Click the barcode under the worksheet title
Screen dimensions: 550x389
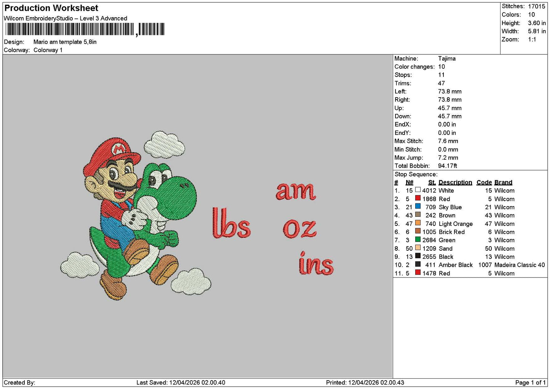85,29
